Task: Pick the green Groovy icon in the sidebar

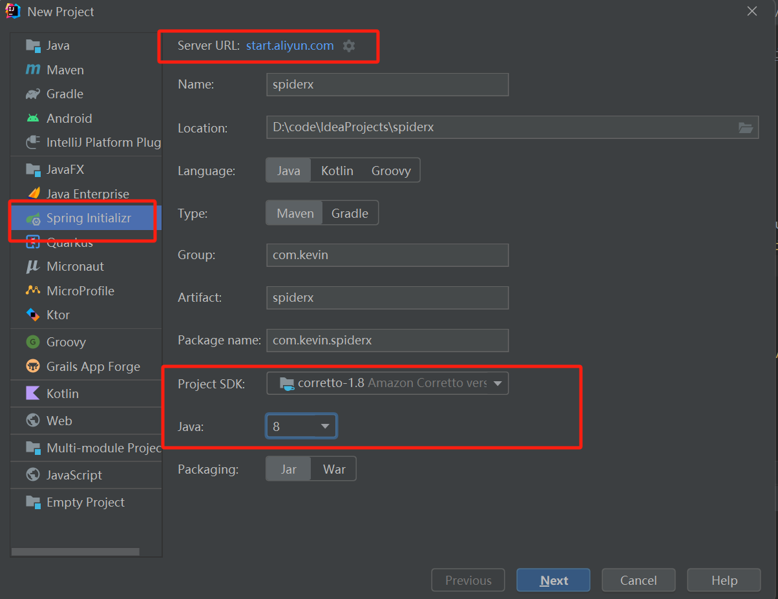Action: [x=33, y=342]
